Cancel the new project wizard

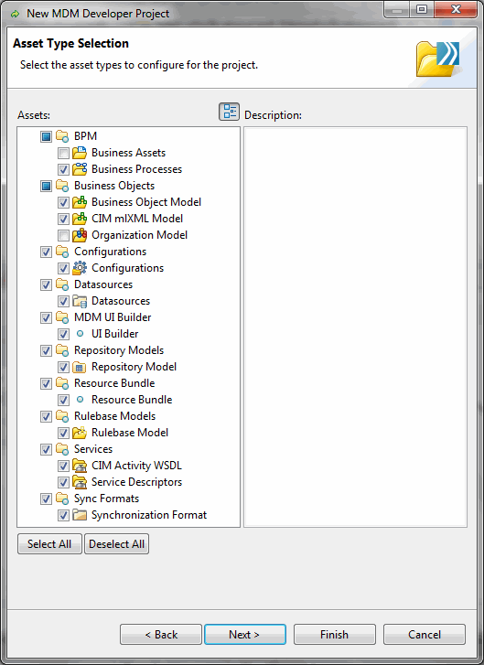pyautogui.click(x=425, y=635)
